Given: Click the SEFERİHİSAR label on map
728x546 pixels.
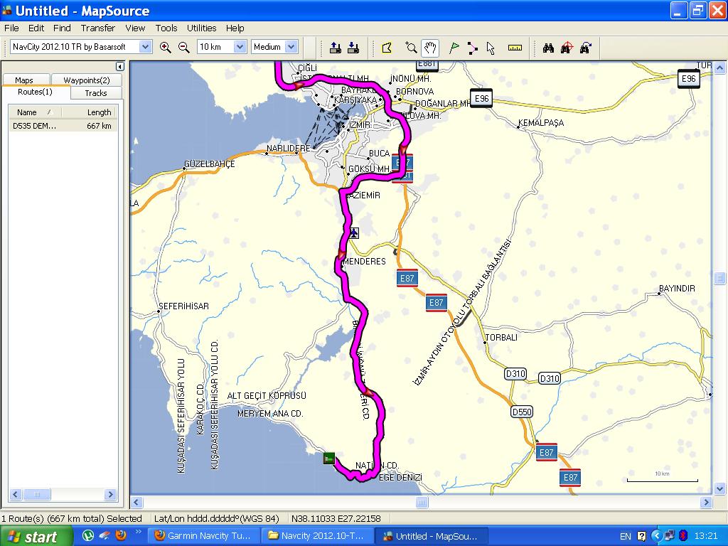Looking at the screenshot, I should [x=184, y=306].
